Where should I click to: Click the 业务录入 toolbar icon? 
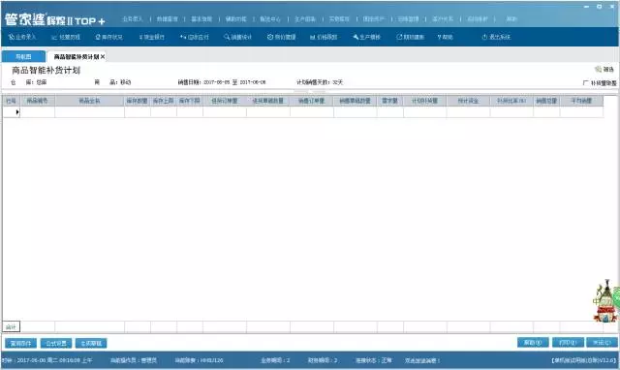click(x=22, y=37)
